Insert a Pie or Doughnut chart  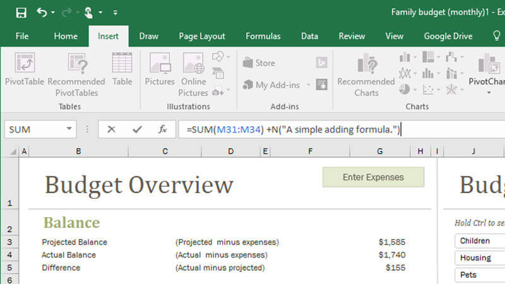(405, 89)
